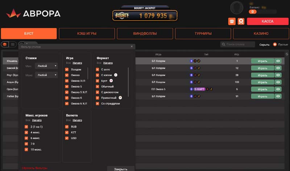Watch the first table via eye icon
The height and width of the screenshot is (171, 290).
pyautogui.click(x=278, y=61)
